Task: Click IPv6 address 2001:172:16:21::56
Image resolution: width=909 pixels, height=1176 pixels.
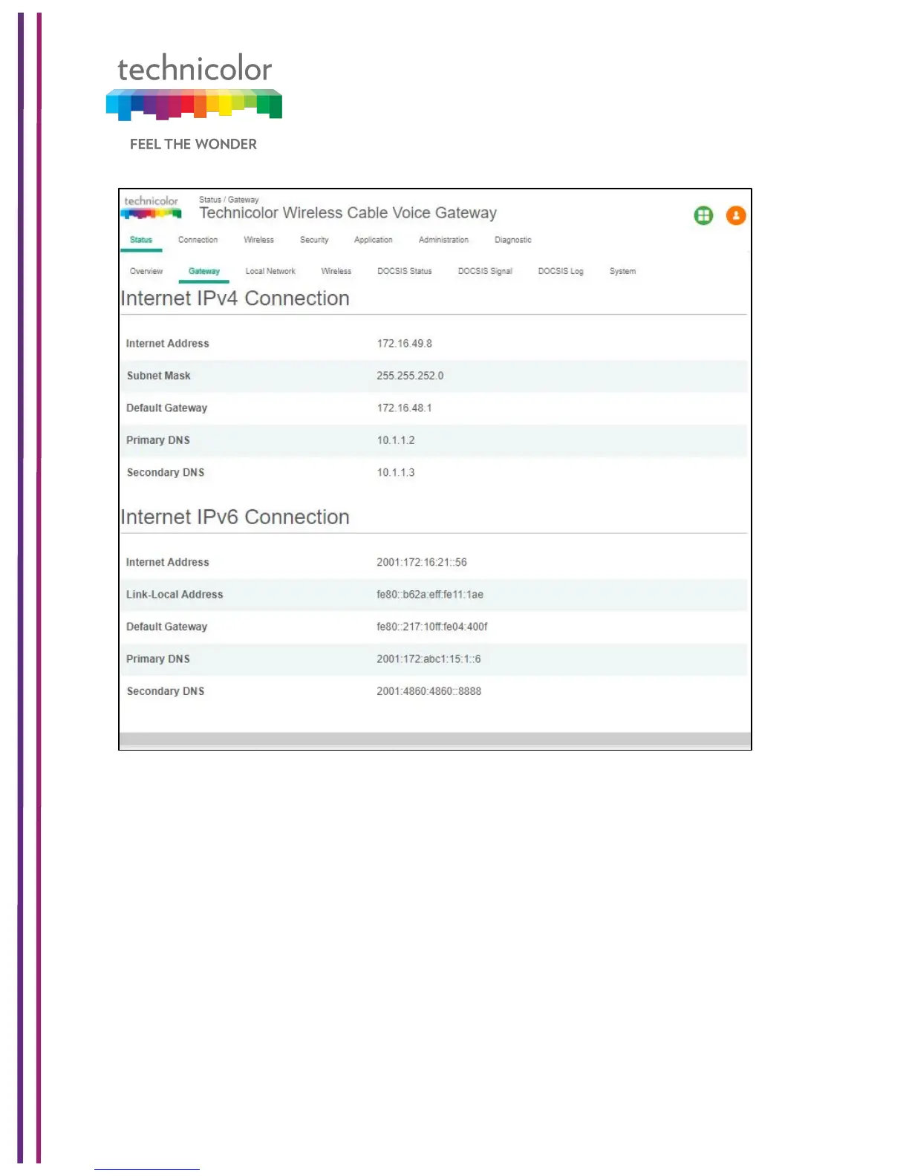Action: point(422,563)
